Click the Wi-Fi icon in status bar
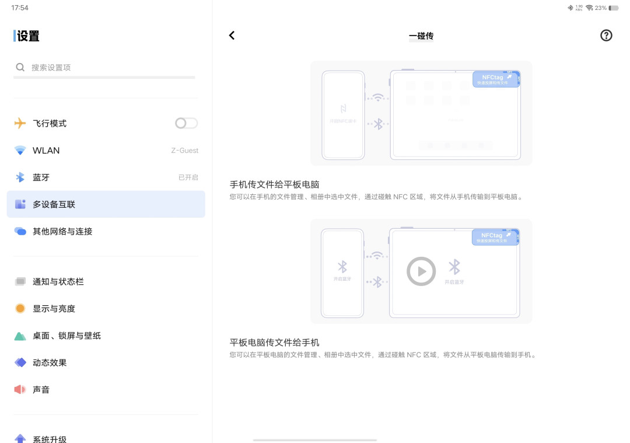630x443 pixels. point(589,8)
